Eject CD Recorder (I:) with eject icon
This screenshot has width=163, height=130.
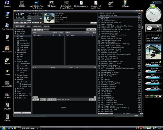tap(30, 93)
